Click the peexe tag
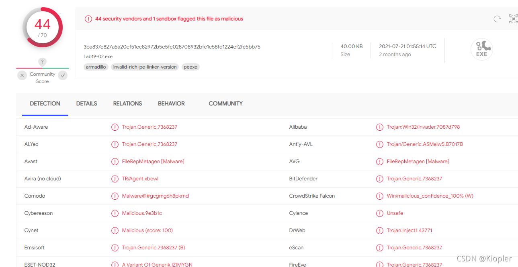This screenshot has width=518, height=267. point(190,67)
